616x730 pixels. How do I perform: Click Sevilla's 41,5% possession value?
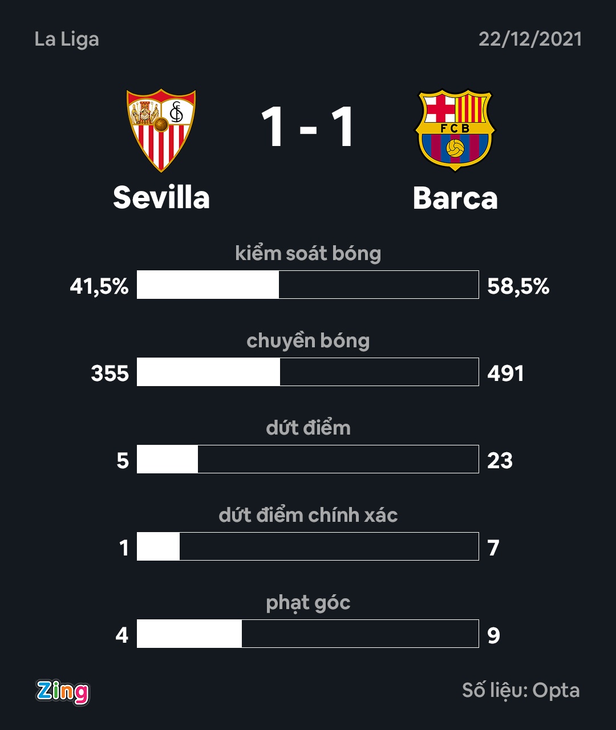(x=99, y=286)
